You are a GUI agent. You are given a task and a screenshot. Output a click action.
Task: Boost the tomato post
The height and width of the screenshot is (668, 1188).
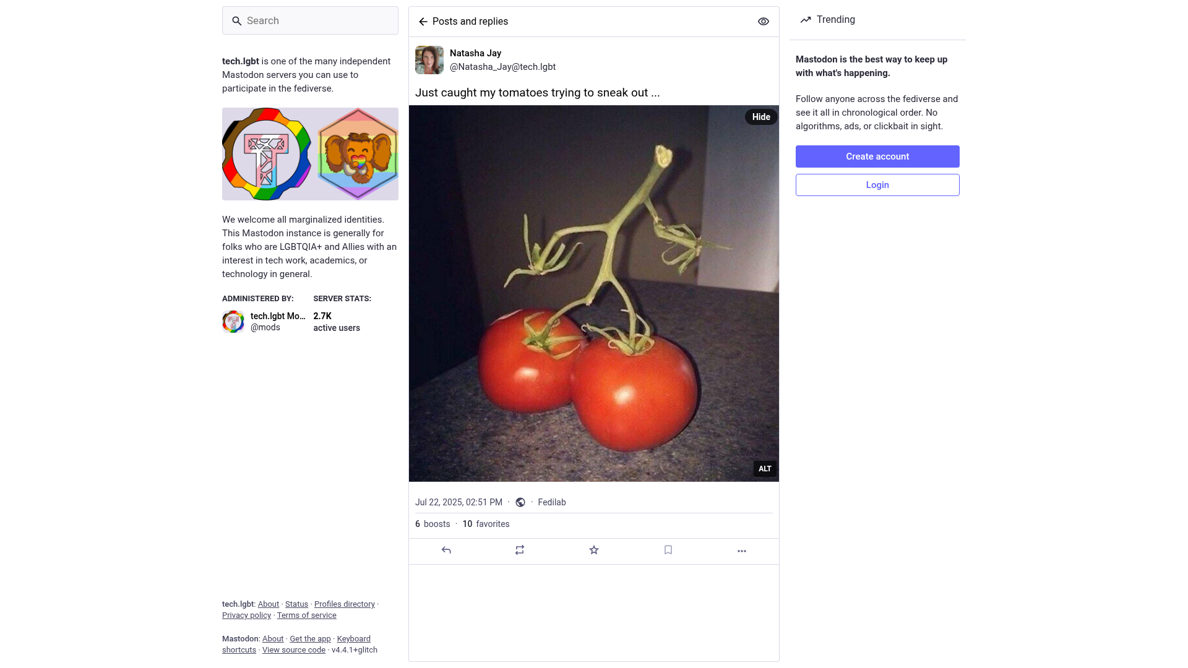(x=520, y=550)
